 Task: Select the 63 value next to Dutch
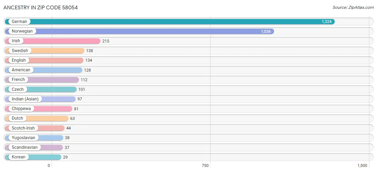pos(73,119)
